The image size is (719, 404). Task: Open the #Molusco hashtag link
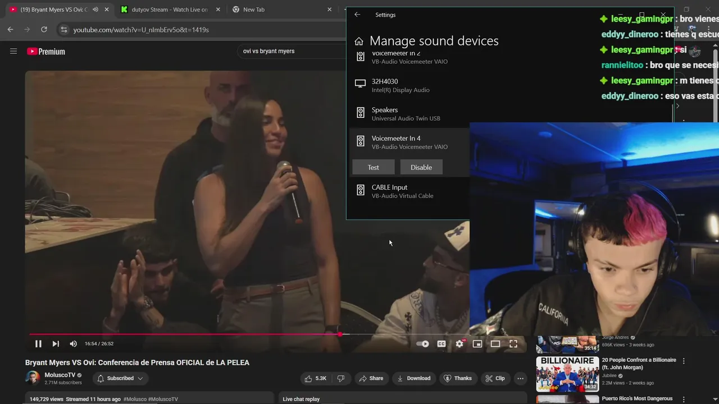tap(135, 399)
